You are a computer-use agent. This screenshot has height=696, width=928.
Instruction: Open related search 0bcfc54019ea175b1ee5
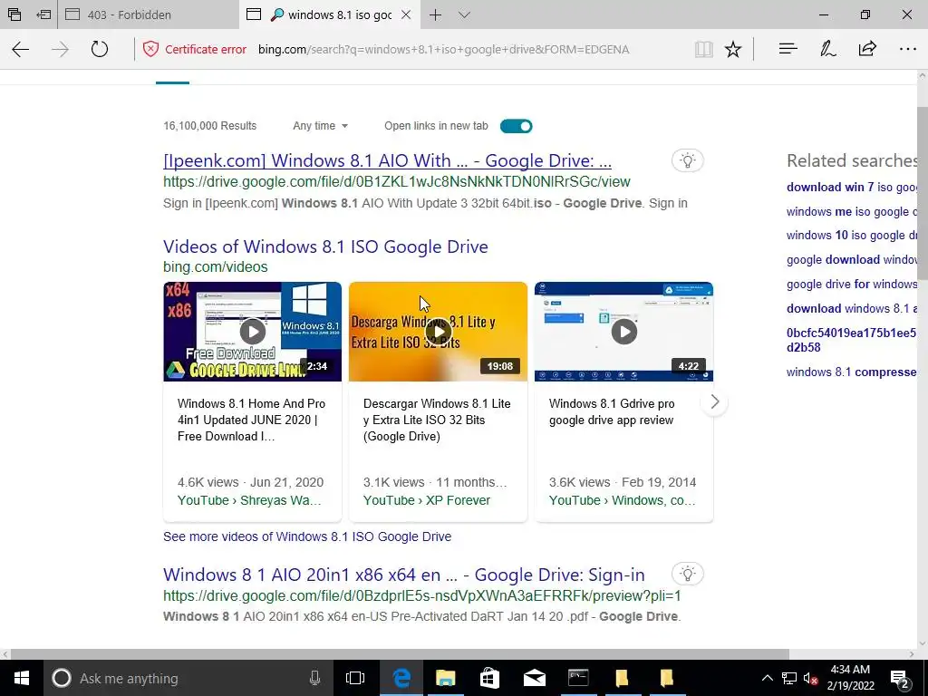[852, 340]
